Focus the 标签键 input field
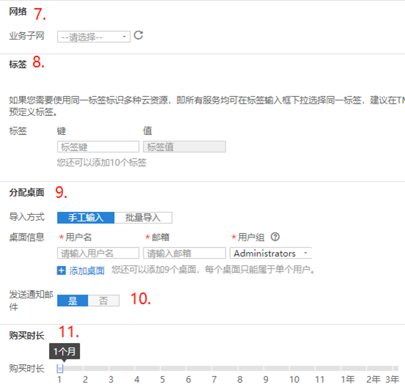 (x=98, y=147)
